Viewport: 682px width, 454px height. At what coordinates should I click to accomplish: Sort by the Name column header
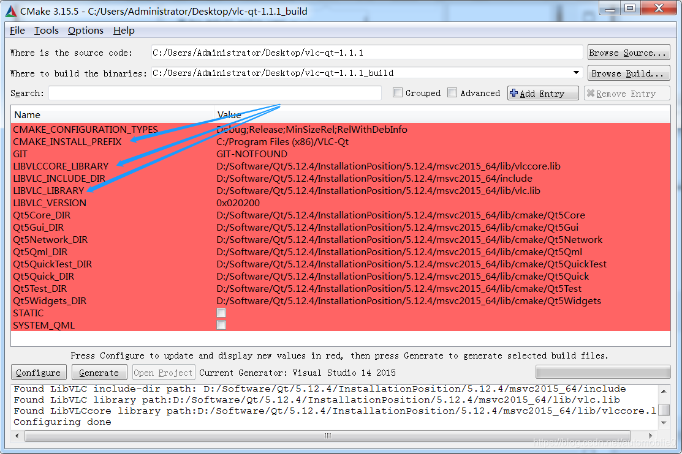coord(112,114)
